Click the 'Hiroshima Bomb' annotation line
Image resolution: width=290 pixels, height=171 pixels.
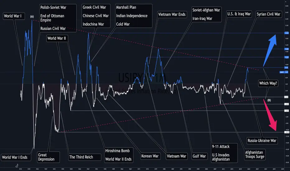117,151
